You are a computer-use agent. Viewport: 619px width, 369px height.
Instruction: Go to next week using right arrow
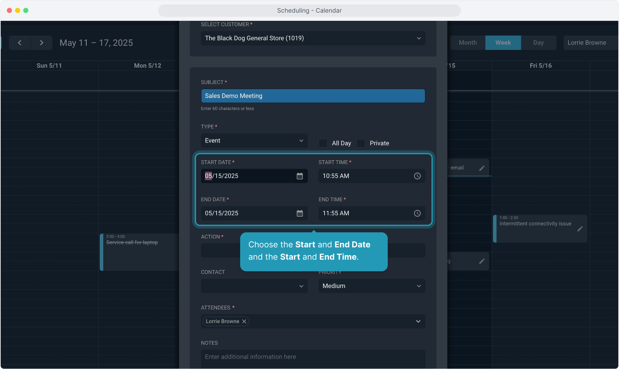tap(41, 43)
